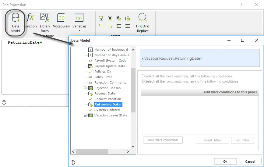This screenshot has height=167, width=264.
Task: Open Library Rules
Action: click(x=45, y=23)
